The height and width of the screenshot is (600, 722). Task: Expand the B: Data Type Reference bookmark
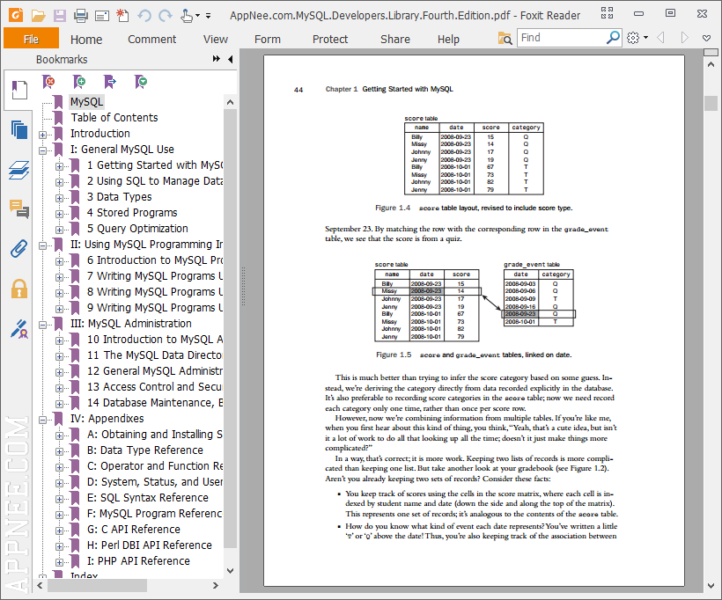tap(59, 451)
